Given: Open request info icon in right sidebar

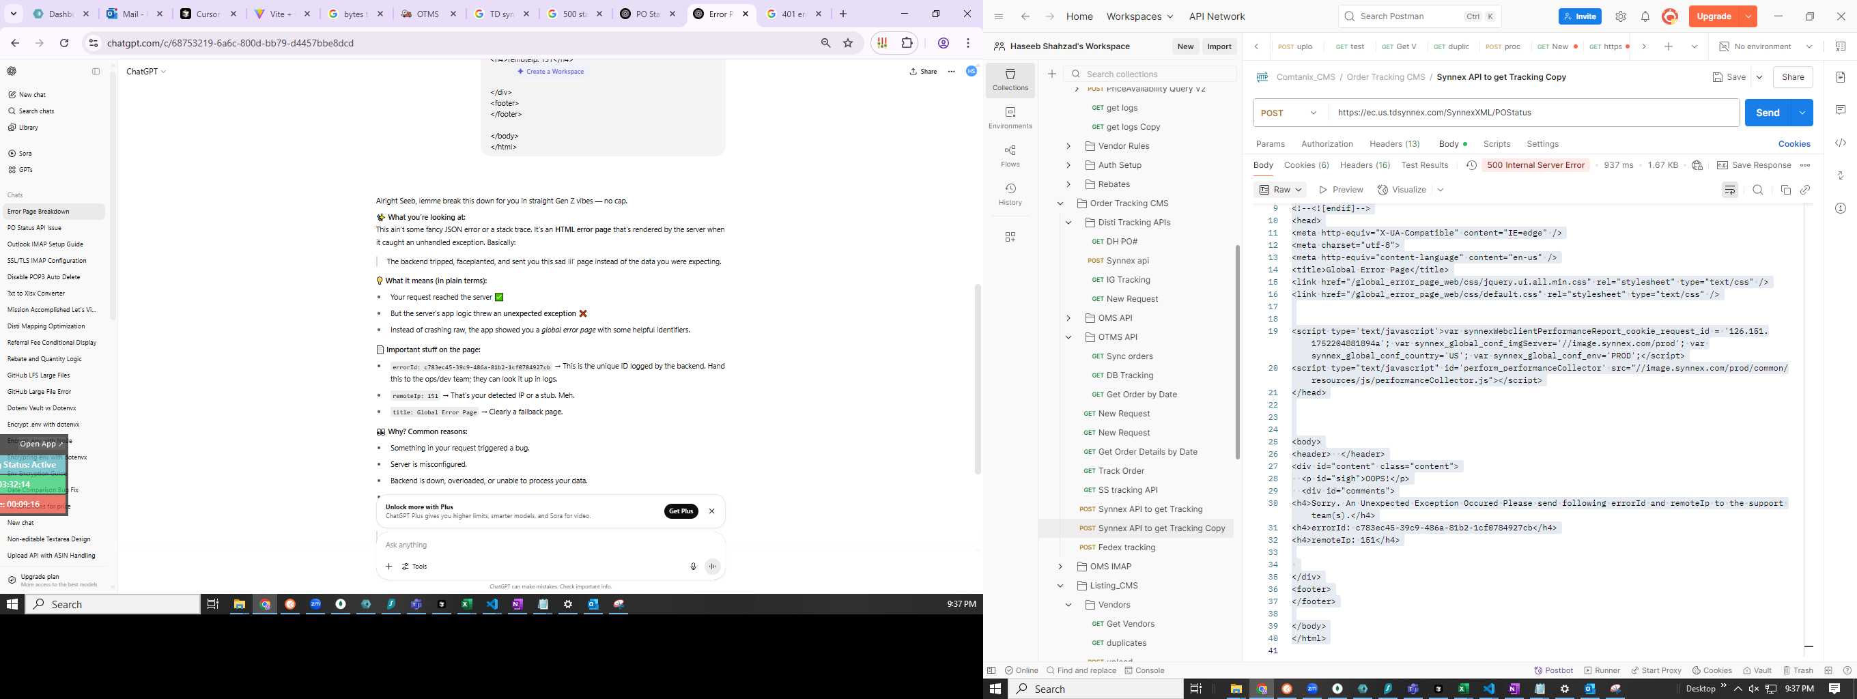Looking at the screenshot, I should [x=1841, y=208].
